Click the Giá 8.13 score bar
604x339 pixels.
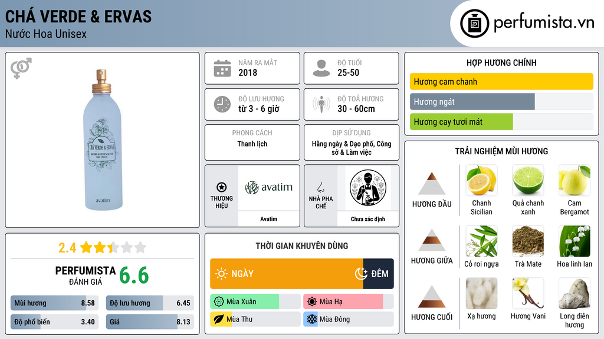(x=150, y=322)
